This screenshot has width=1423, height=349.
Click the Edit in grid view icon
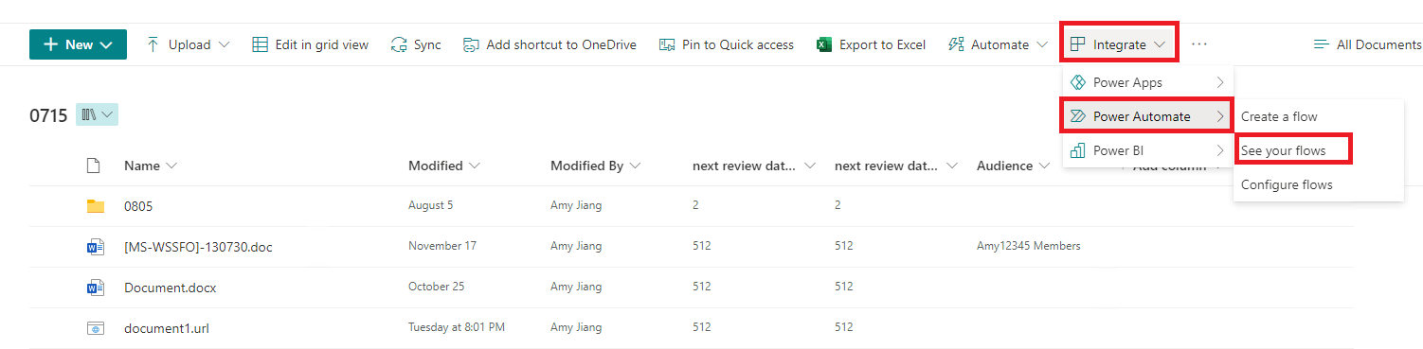point(260,44)
